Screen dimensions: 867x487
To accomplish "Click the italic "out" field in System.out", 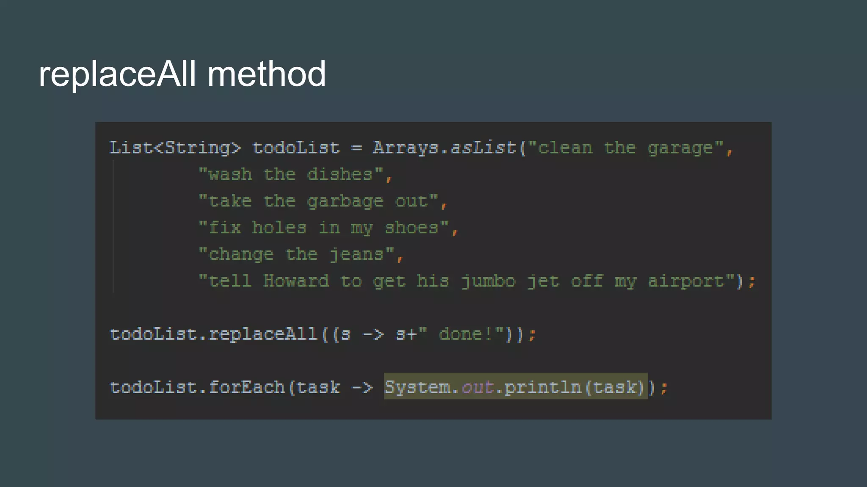I will (x=477, y=388).
